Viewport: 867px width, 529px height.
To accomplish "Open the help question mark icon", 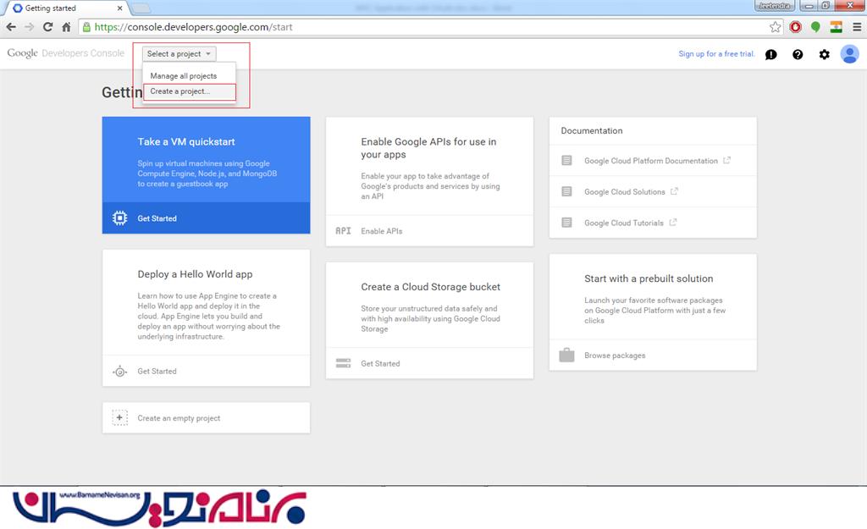I will [x=798, y=54].
